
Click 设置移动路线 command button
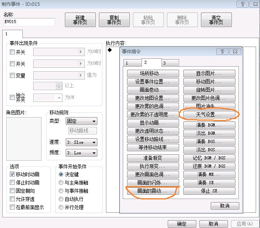coord(153,139)
